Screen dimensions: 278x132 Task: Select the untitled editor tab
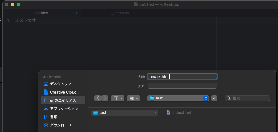pyautogui.click(x=42, y=13)
